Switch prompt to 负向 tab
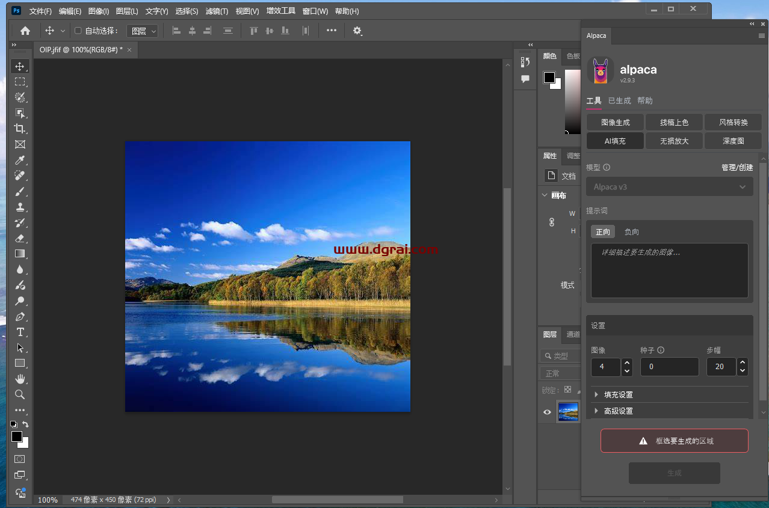 pos(631,232)
